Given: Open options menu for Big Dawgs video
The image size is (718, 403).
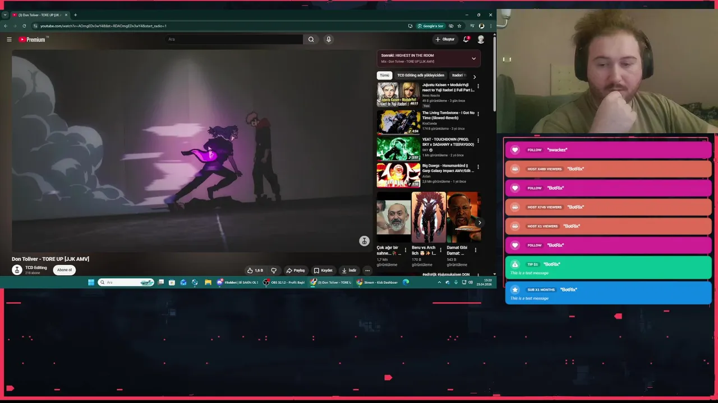Looking at the screenshot, I should click(478, 167).
